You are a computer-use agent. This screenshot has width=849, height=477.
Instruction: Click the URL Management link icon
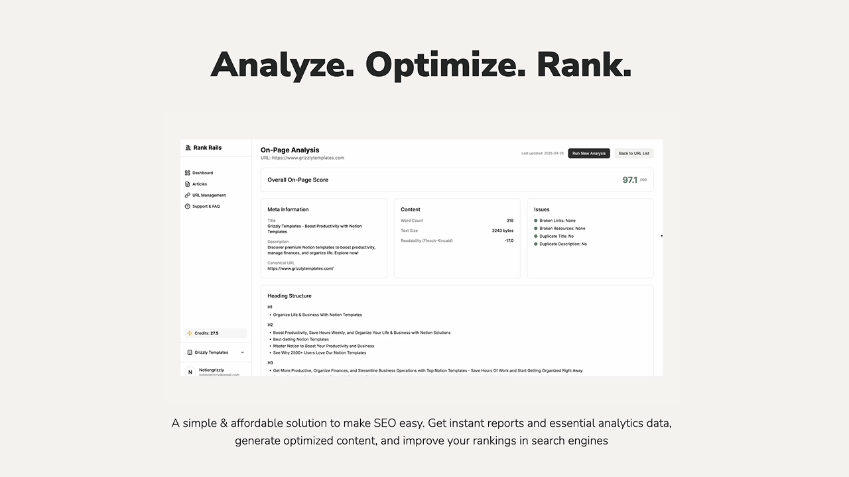(188, 195)
